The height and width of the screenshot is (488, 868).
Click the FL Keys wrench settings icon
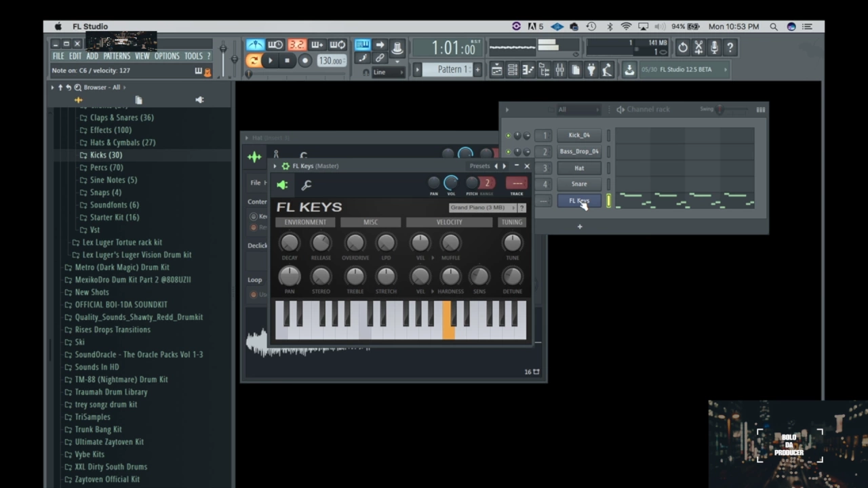[x=307, y=185]
